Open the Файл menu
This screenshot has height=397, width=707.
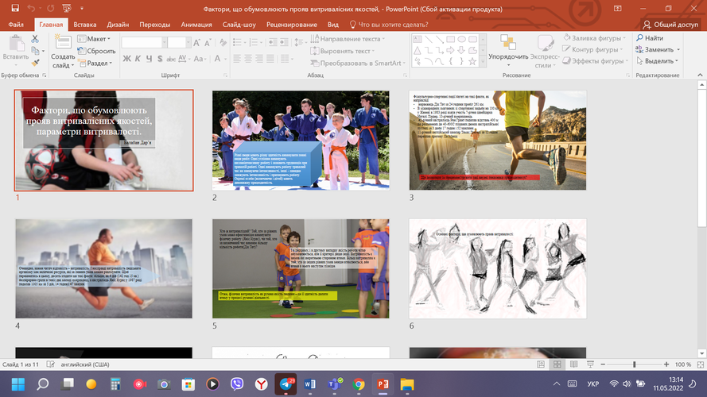pyautogui.click(x=16, y=25)
